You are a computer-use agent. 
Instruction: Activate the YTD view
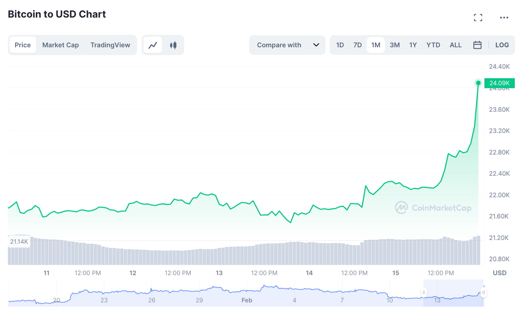click(x=433, y=45)
